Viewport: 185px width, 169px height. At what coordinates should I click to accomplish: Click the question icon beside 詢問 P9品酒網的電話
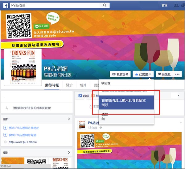coord(5,135)
